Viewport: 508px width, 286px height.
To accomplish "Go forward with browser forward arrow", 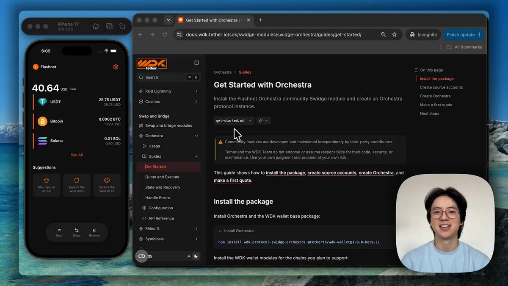I will (x=152, y=35).
